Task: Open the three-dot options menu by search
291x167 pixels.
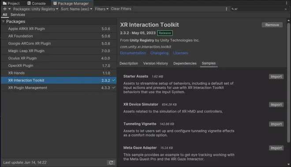Action: point(226,9)
